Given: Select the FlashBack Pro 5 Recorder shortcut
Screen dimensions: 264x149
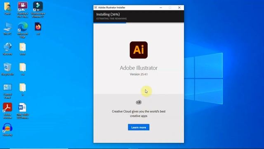Looking at the screenshot, I should click(x=23, y=10).
